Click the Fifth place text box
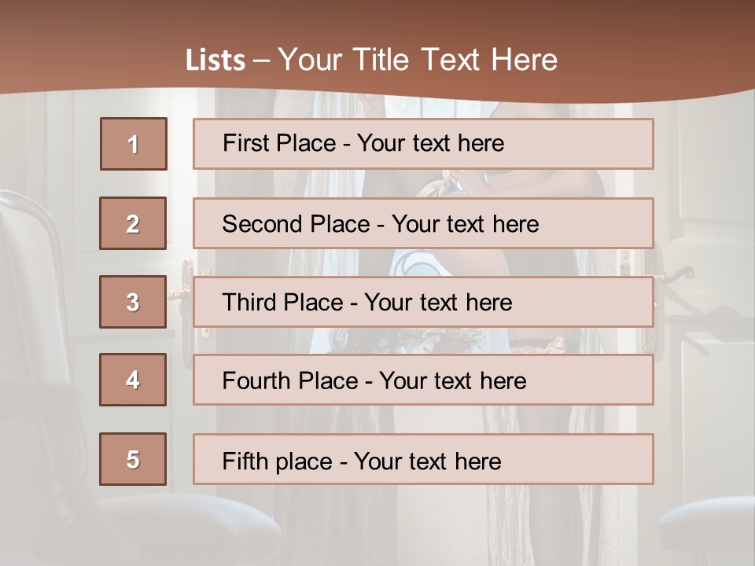 [423, 460]
